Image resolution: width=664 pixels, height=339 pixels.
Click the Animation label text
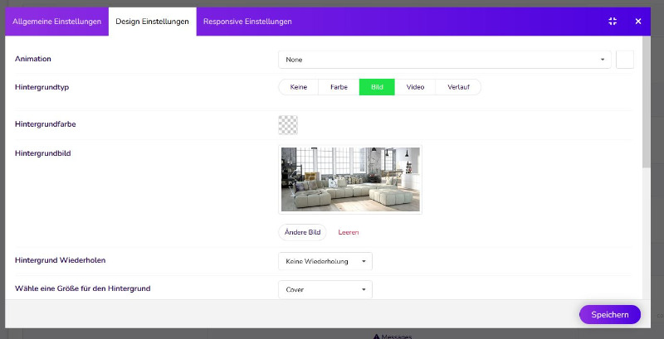click(33, 59)
